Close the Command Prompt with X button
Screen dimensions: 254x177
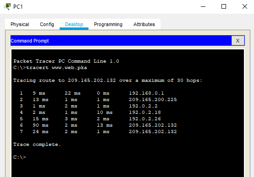pos(237,41)
